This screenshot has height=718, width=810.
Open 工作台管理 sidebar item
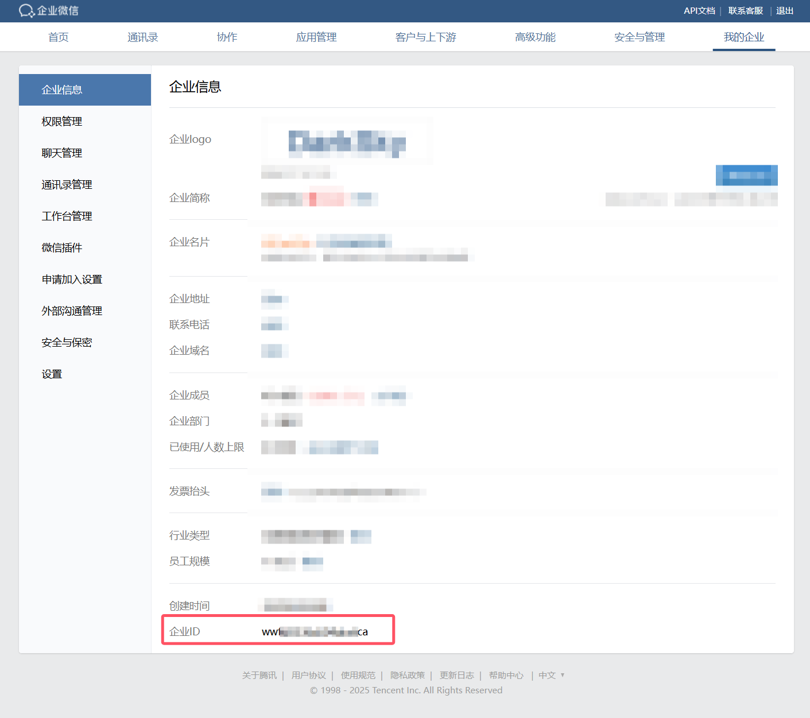point(67,216)
